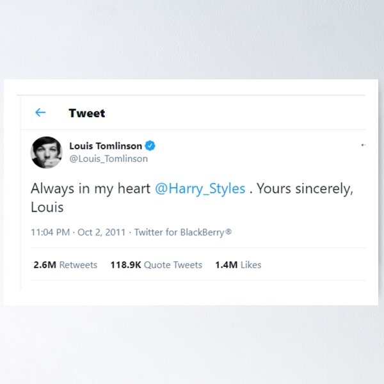The width and height of the screenshot is (384, 384).
Task: Open the @Harry_Styles mention
Action: [200, 189]
